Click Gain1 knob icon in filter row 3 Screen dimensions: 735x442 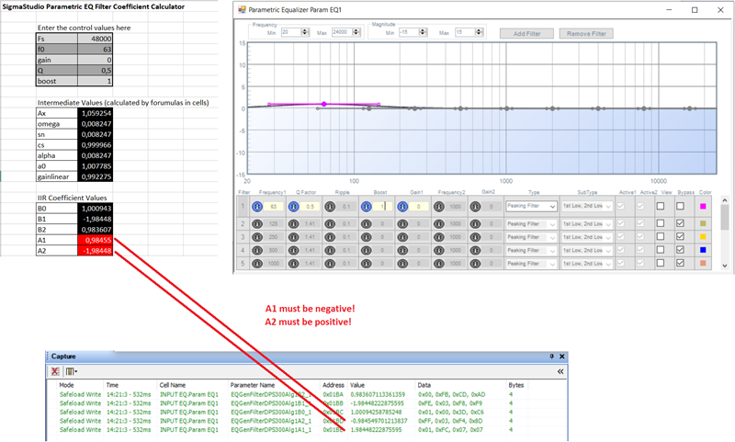(x=402, y=237)
